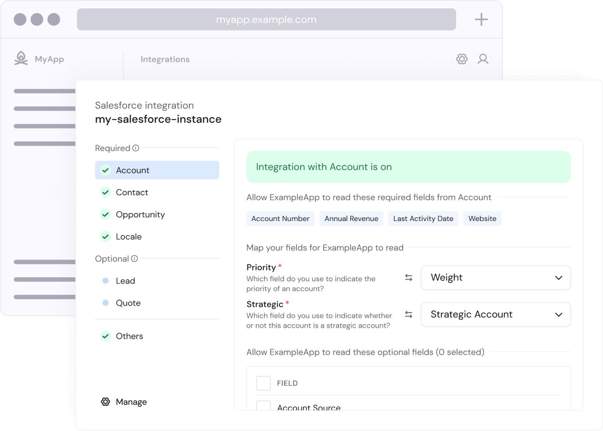The height and width of the screenshot is (431, 603).
Task: Click the myapp.example.com address bar
Action: tap(266, 19)
